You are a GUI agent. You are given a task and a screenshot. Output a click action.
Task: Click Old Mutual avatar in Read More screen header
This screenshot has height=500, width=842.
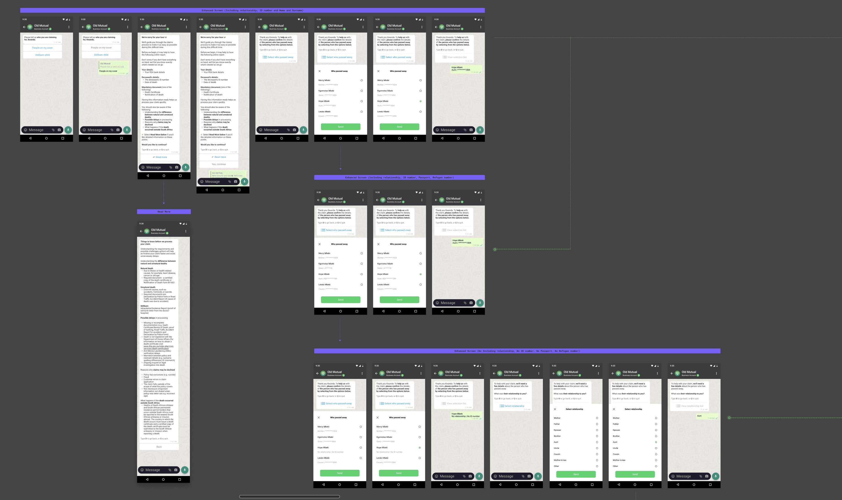pyautogui.click(x=146, y=231)
